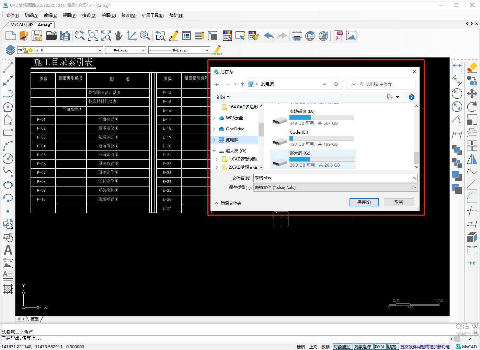This screenshot has height=350, width=480.
Task: Click the zoom window magnifier icon
Action: point(93,36)
